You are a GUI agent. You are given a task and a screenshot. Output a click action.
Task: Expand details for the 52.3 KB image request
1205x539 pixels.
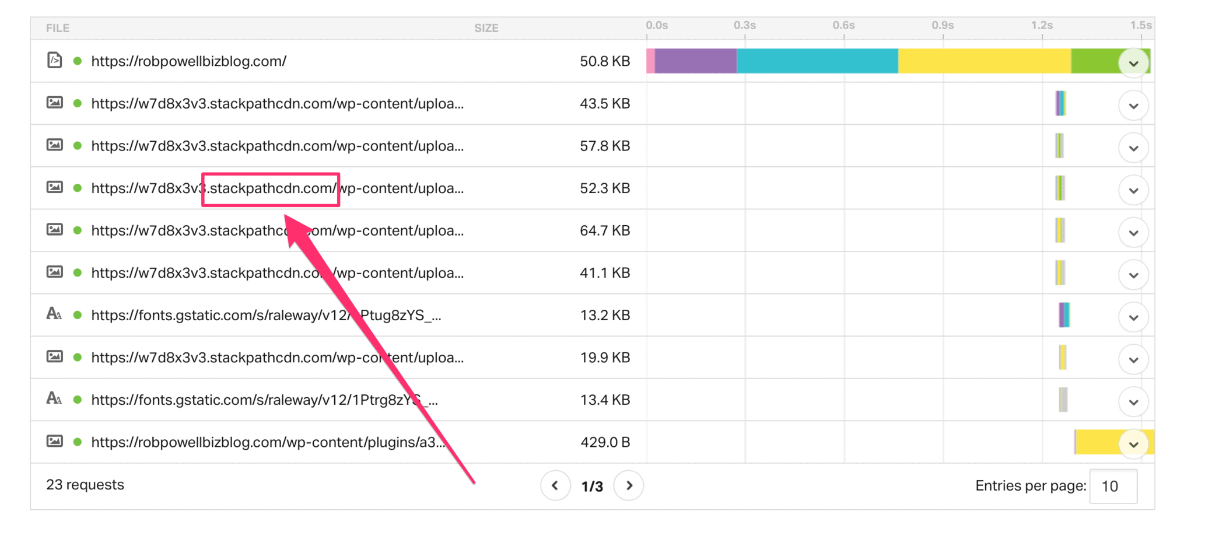(1133, 190)
